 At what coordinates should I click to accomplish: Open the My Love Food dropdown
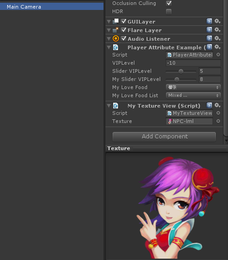pyautogui.click(x=193, y=87)
